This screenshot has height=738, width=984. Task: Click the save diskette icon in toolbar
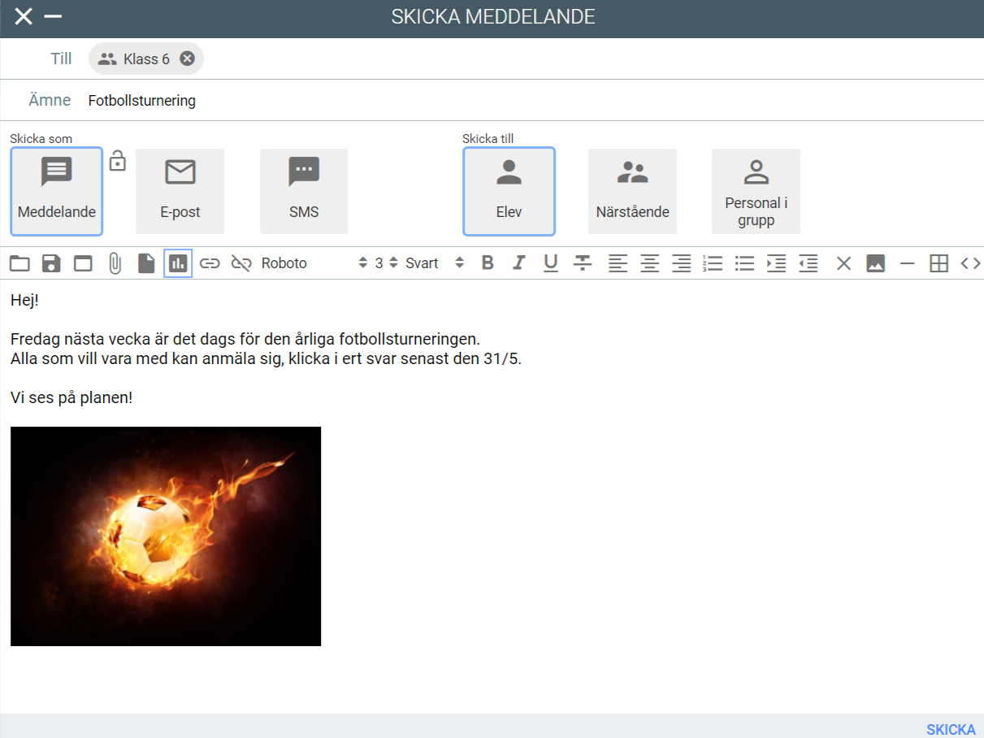click(51, 263)
